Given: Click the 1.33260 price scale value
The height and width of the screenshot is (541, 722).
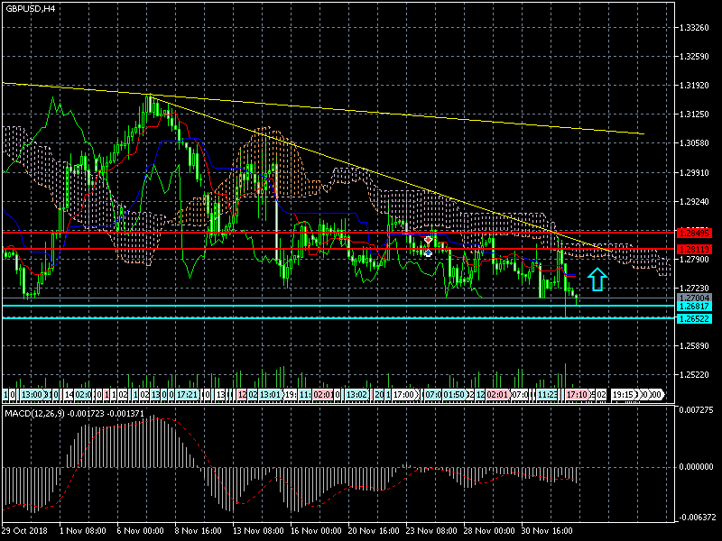Looking at the screenshot, I should pyautogui.click(x=697, y=28).
